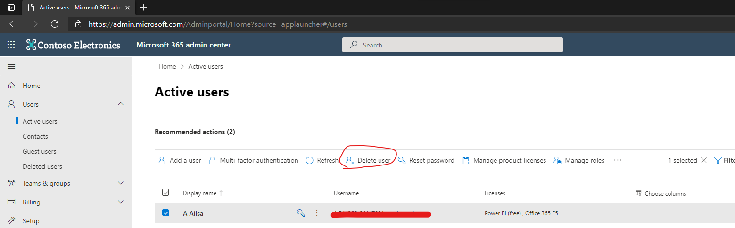The height and width of the screenshot is (228, 735).
Task: Click the Add a user icon
Action: point(162,160)
